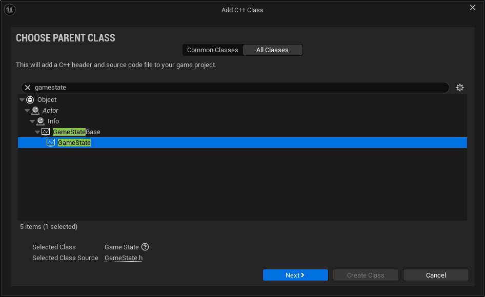
Task: Collapse the Info tree node
Action: (32, 121)
